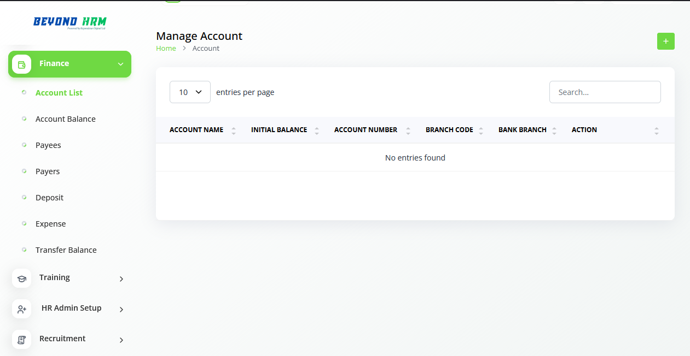The image size is (690, 356).
Task: Click the Finance wallet icon
Action: pos(22,64)
